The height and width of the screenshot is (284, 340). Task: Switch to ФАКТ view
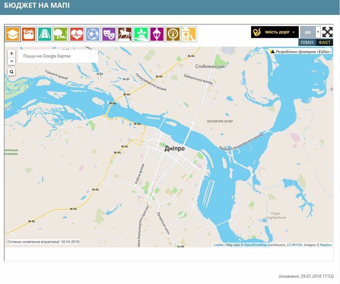pyautogui.click(x=325, y=42)
